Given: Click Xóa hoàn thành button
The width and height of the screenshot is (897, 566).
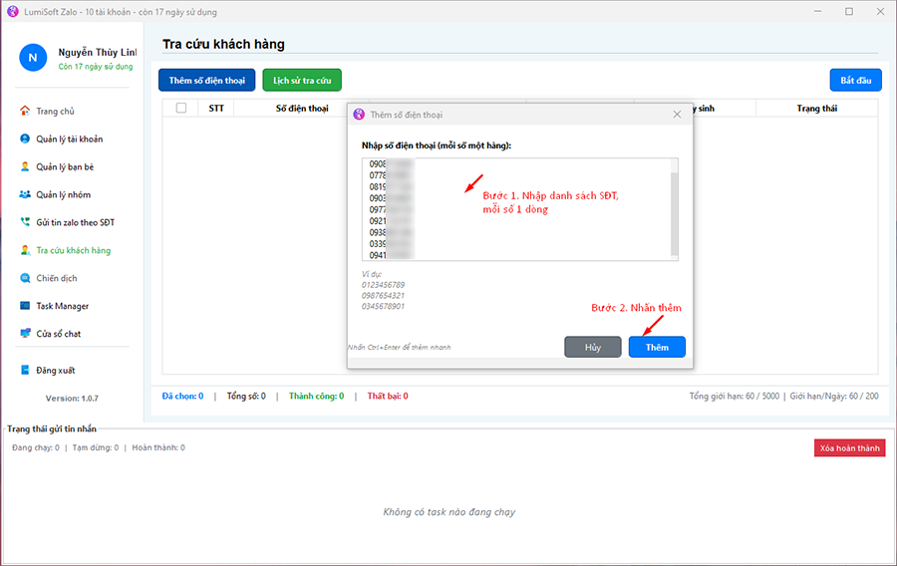Looking at the screenshot, I should [849, 448].
